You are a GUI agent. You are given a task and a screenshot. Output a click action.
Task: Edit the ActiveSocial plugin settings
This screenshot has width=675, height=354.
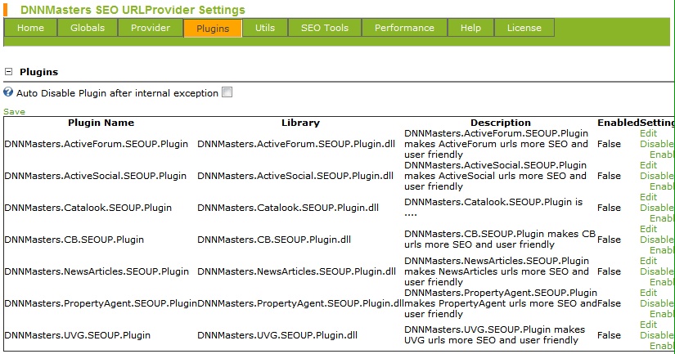[x=648, y=165]
